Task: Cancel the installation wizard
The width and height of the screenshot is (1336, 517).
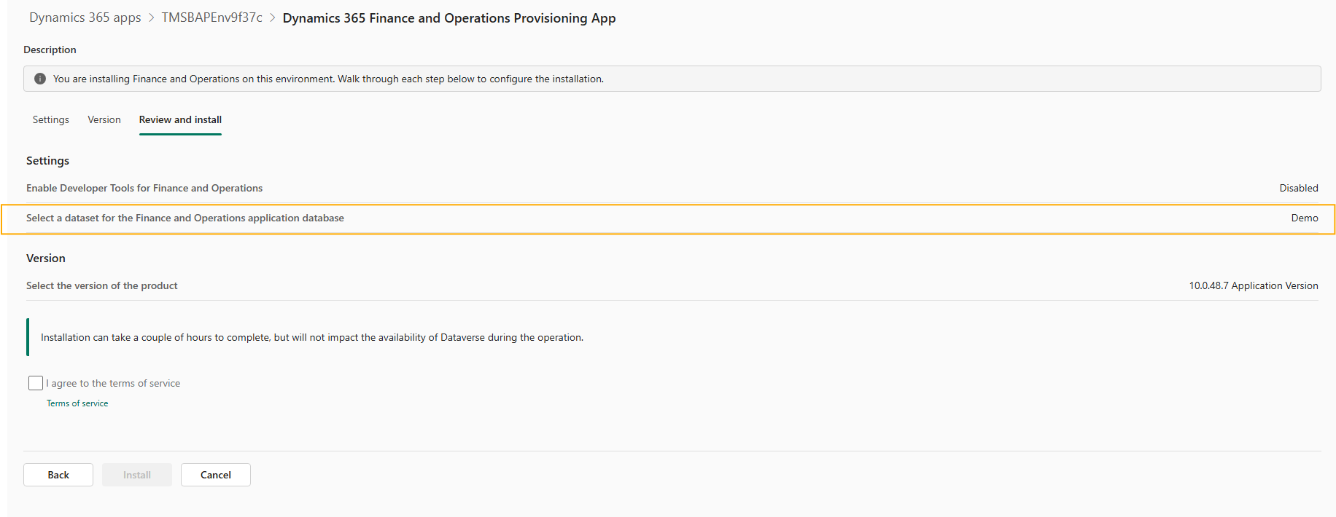Action: pyautogui.click(x=216, y=475)
